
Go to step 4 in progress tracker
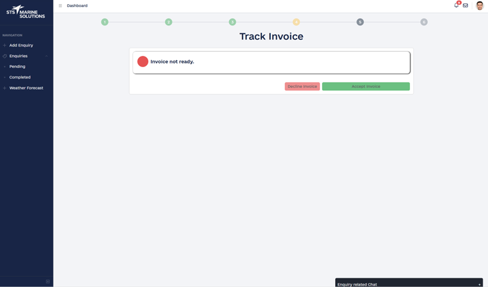click(x=296, y=22)
